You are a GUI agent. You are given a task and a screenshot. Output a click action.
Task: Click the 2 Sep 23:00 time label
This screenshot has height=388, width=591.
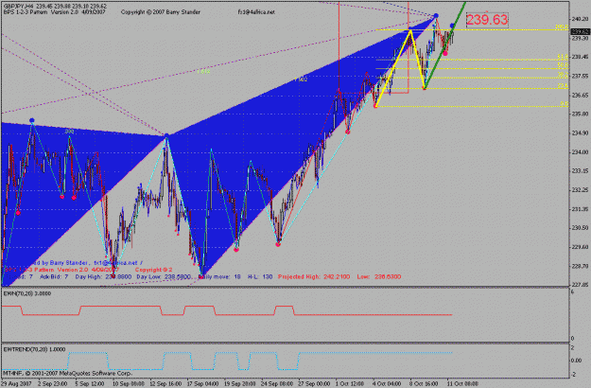(x=53, y=384)
